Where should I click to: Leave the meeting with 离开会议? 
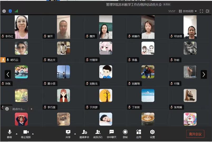195,134
